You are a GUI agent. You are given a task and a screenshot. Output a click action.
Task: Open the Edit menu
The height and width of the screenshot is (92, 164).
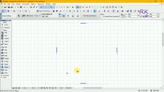coord(9,4)
